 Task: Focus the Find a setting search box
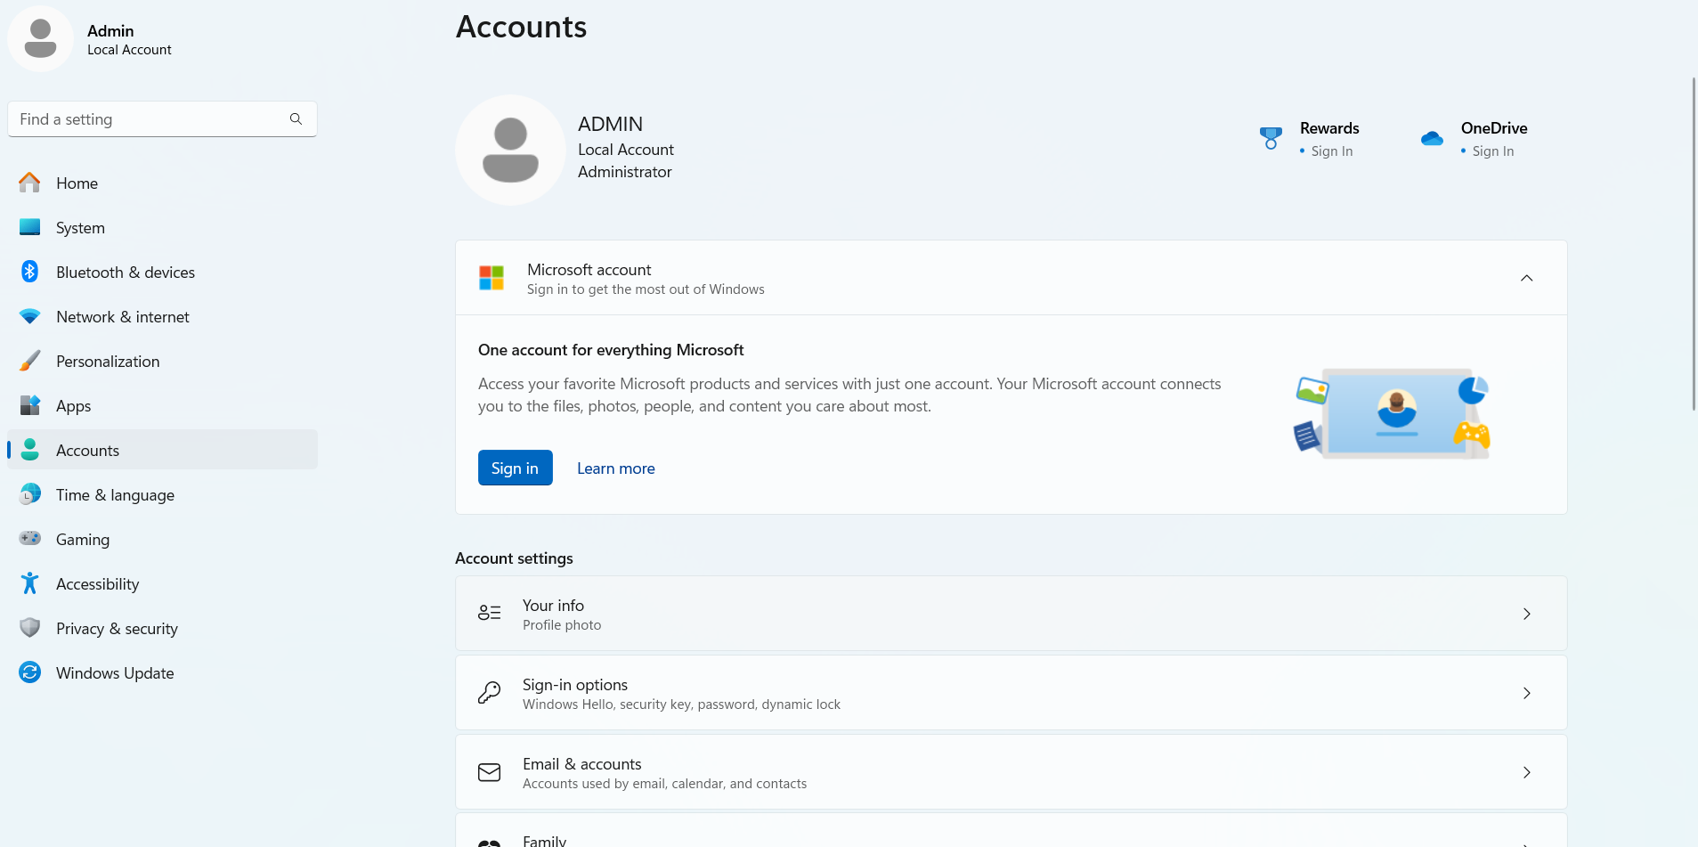point(151,119)
